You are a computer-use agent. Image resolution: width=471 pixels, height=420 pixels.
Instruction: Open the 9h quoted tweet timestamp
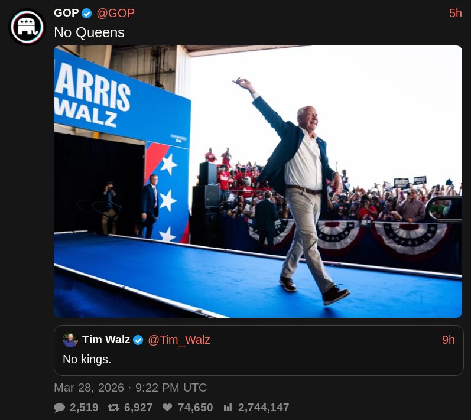[448, 340]
